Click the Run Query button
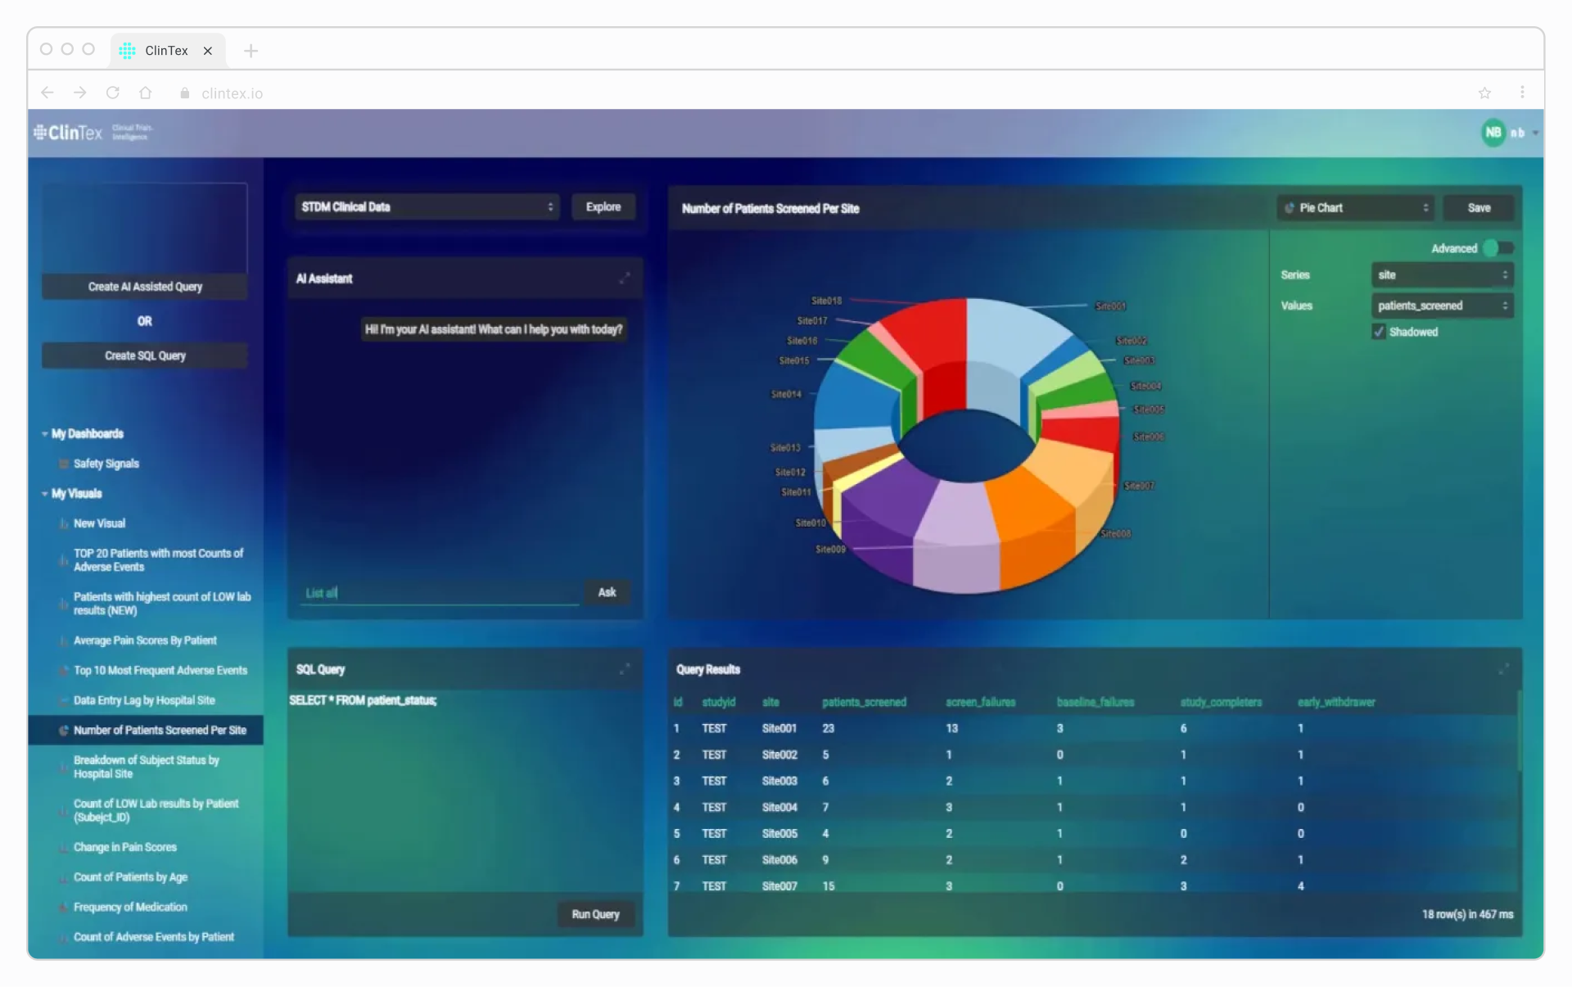This screenshot has width=1572, height=987. (x=595, y=914)
